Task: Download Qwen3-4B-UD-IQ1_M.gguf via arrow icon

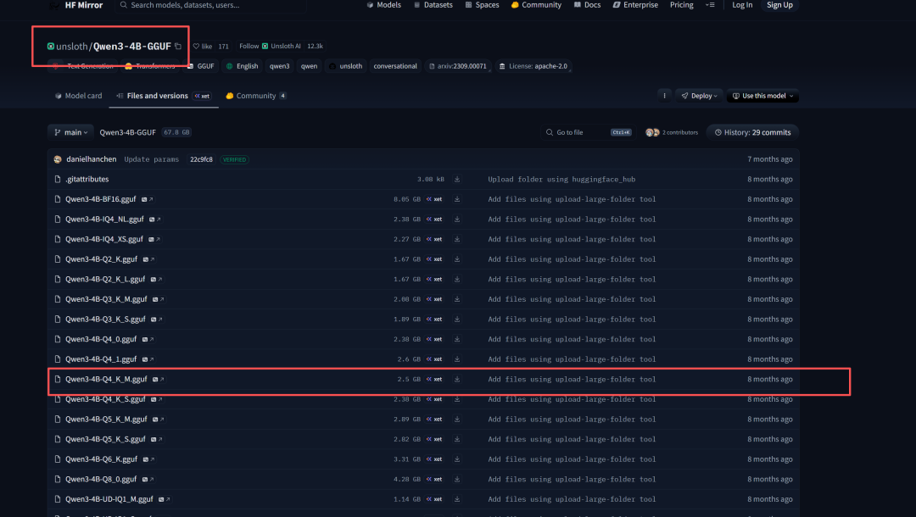Action: (x=457, y=499)
